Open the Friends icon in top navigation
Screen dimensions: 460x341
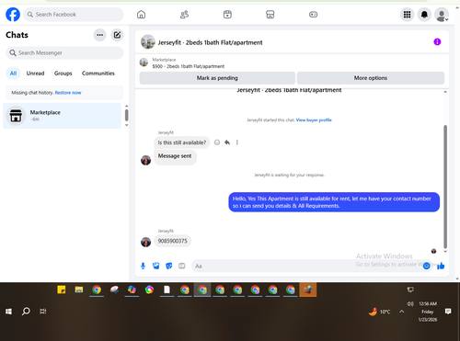pos(184,15)
